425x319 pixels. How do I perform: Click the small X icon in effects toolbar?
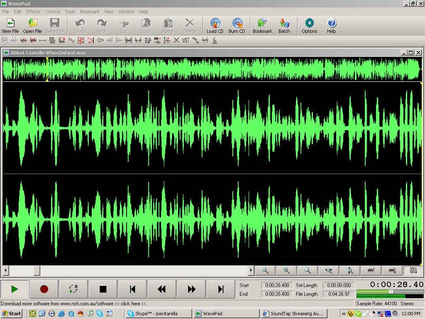[176, 40]
